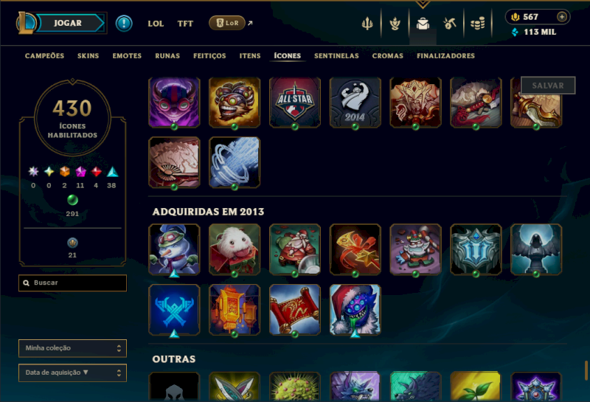Click the SALVAR button
The height and width of the screenshot is (402, 590).
pyautogui.click(x=548, y=86)
